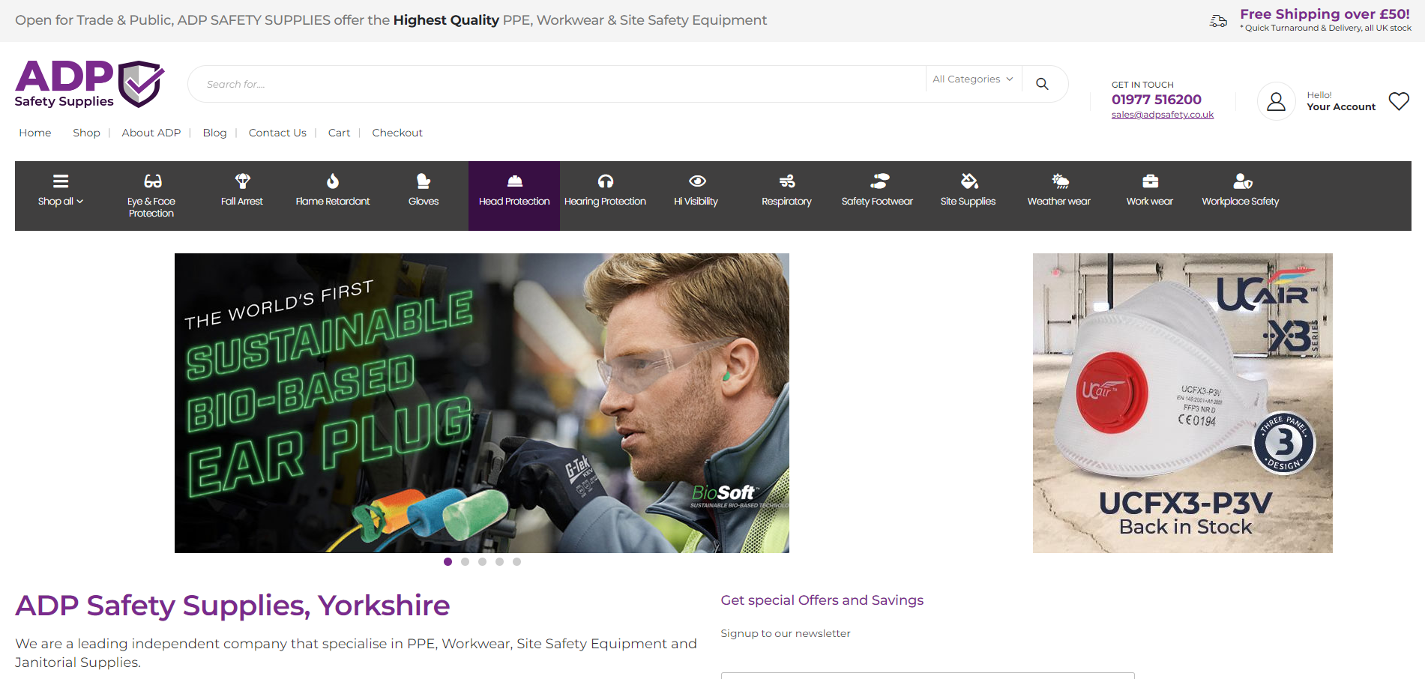
Task: Open the Blog menu item
Action: [214, 133]
